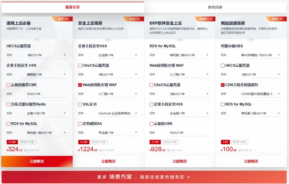Click chevron under 网站加速场景 card header
Image resolution: width=289 pixels, height=184 pixels.
pyautogui.click(x=251, y=39)
